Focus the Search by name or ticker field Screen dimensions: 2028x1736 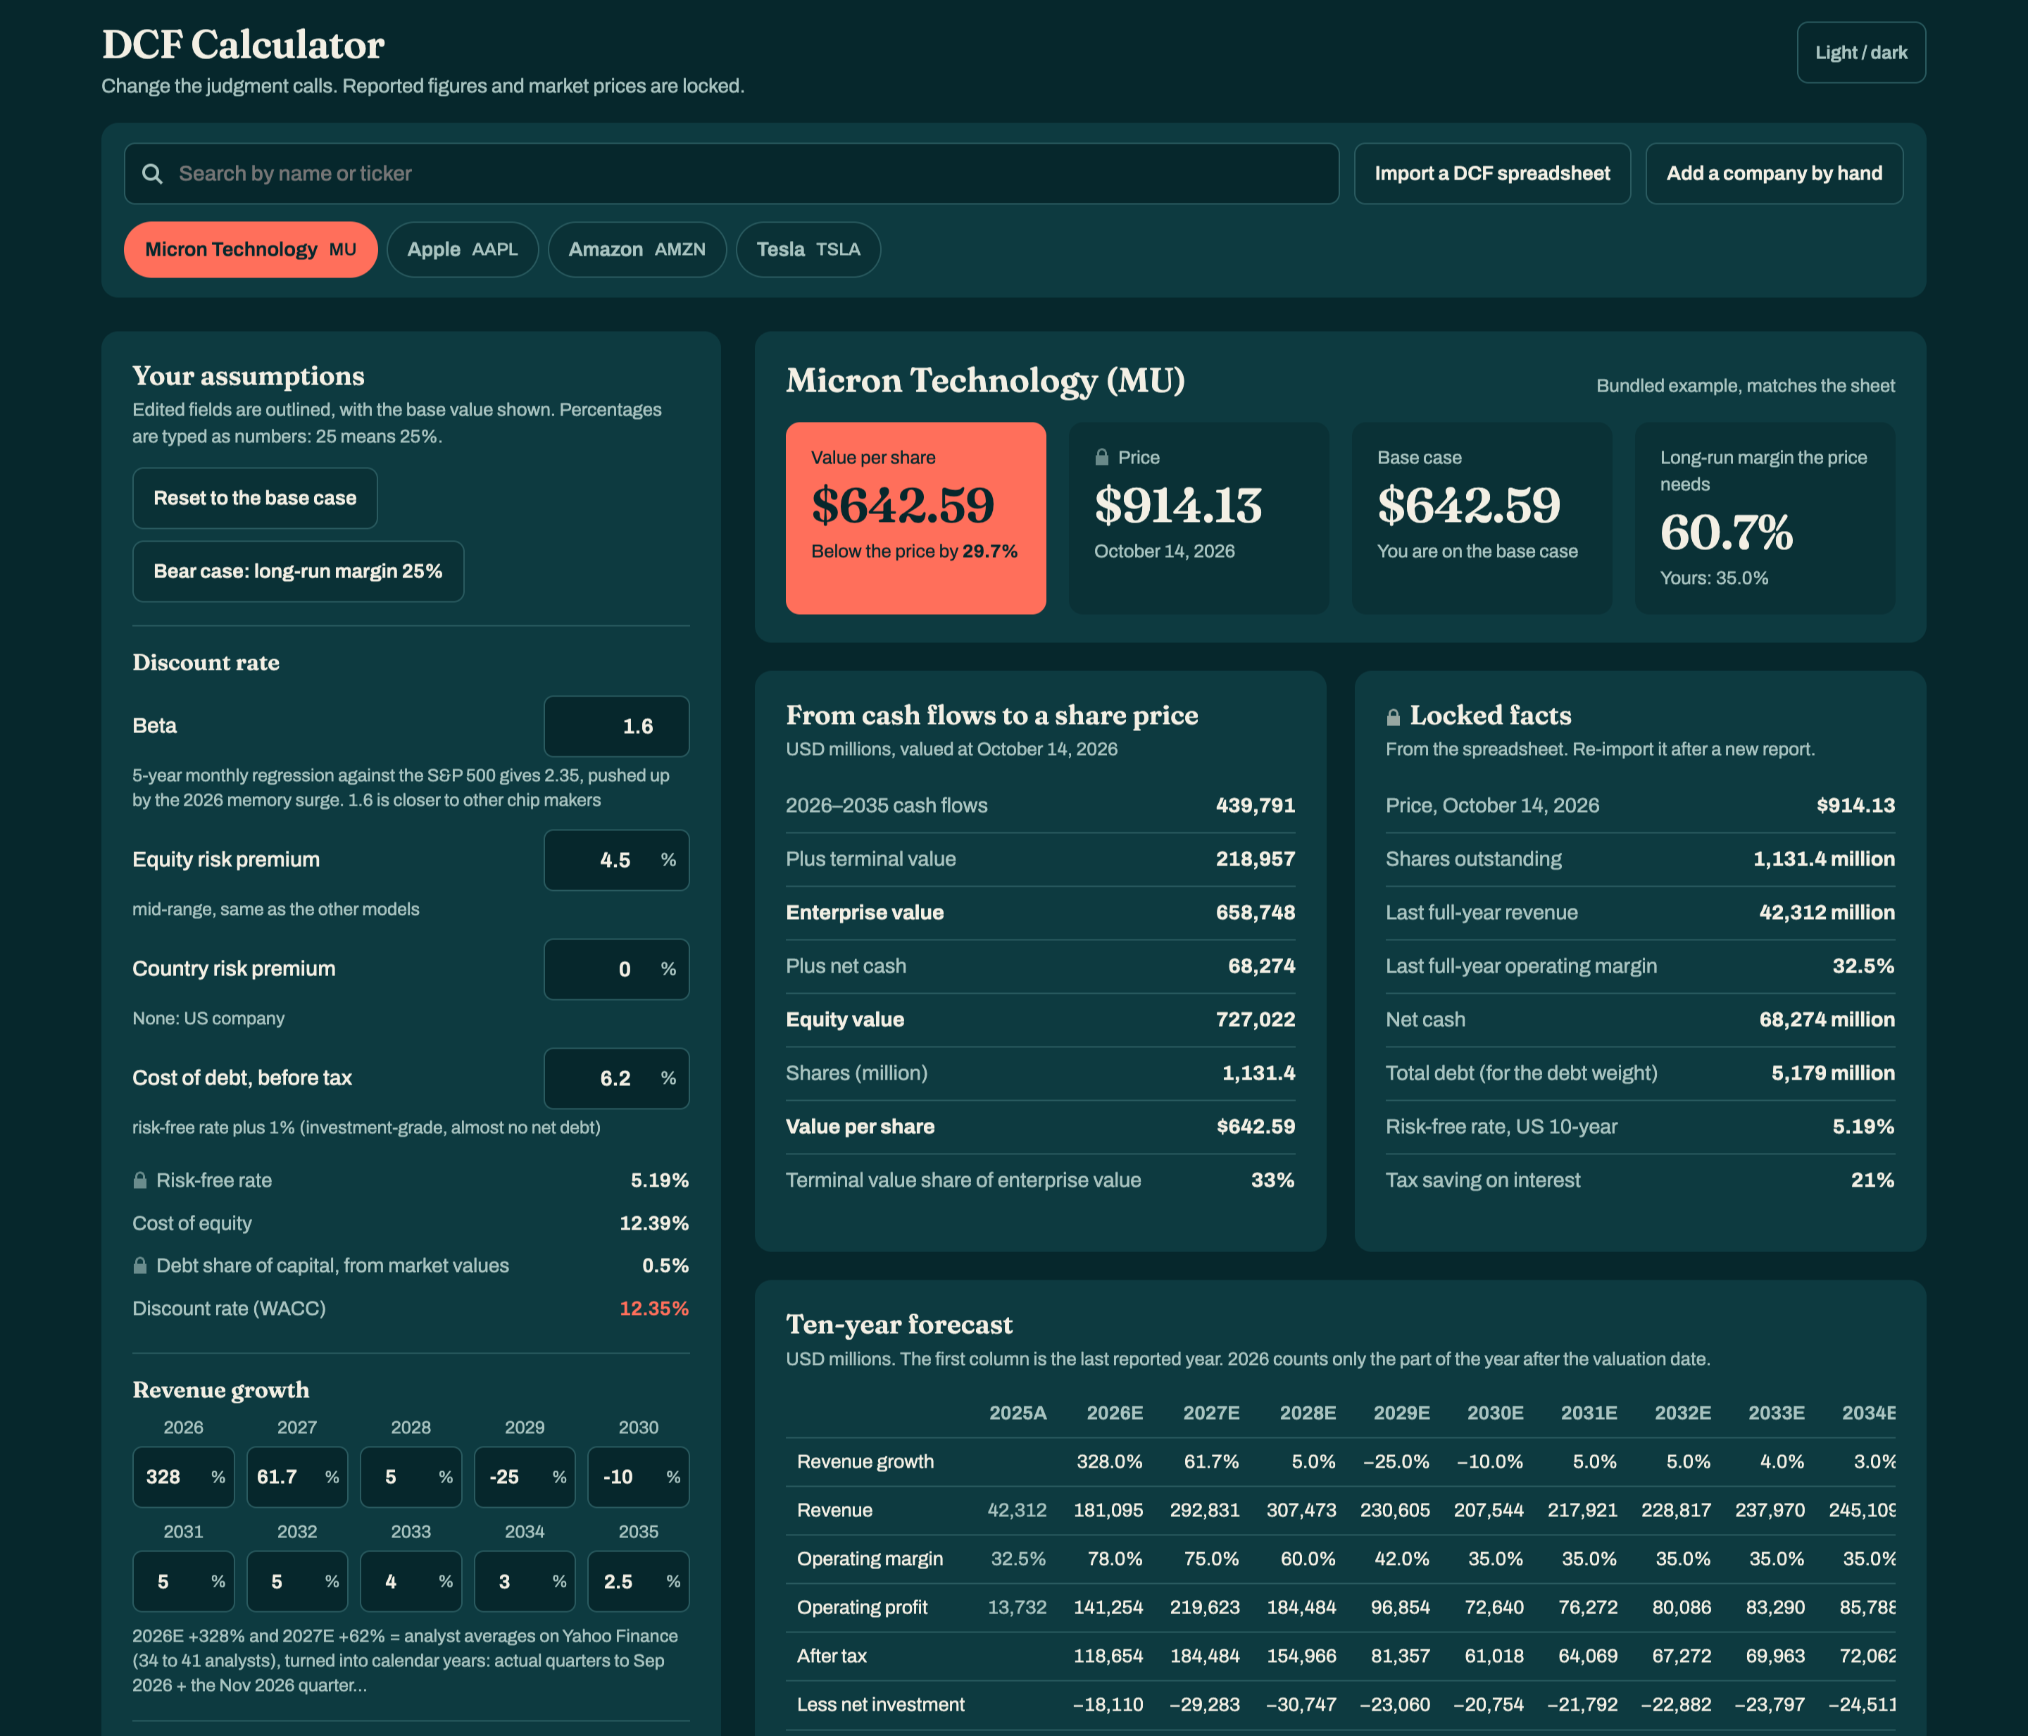point(731,173)
